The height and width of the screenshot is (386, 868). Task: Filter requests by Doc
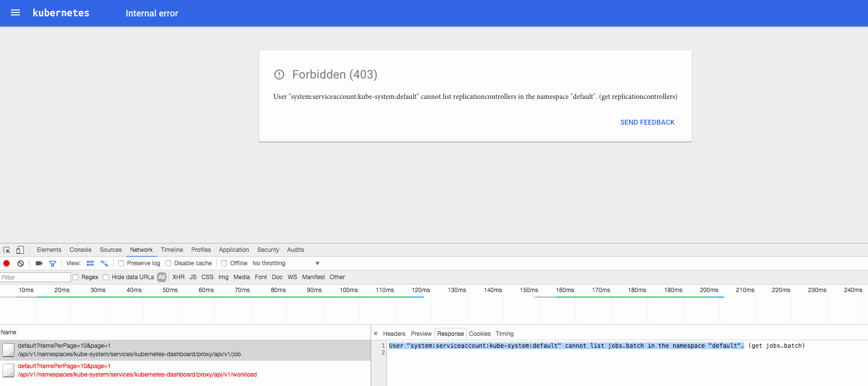coord(277,277)
